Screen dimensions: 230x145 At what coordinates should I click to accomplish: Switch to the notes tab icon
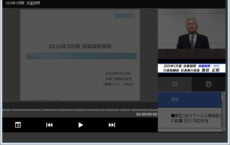click(209, 84)
